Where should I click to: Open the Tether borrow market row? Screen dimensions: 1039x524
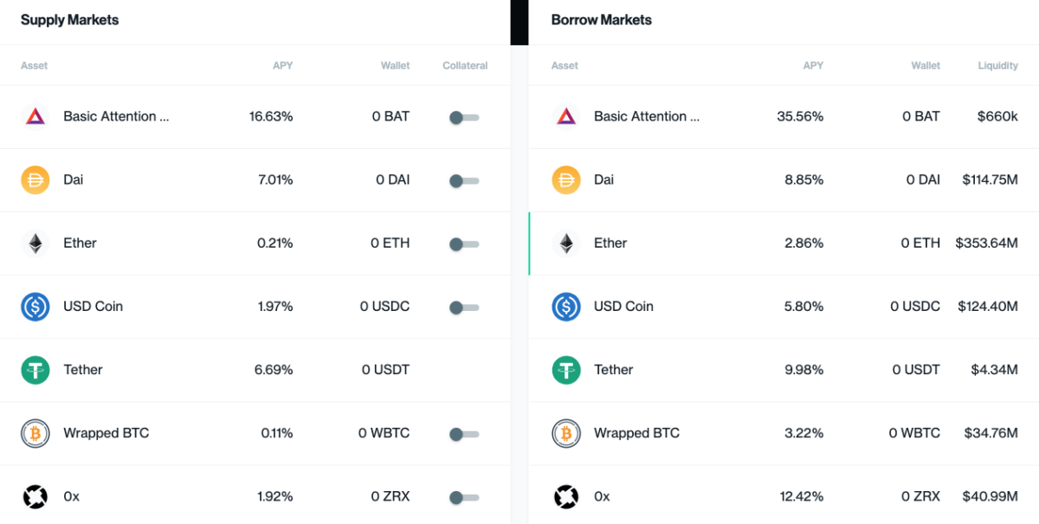(x=784, y=370)
